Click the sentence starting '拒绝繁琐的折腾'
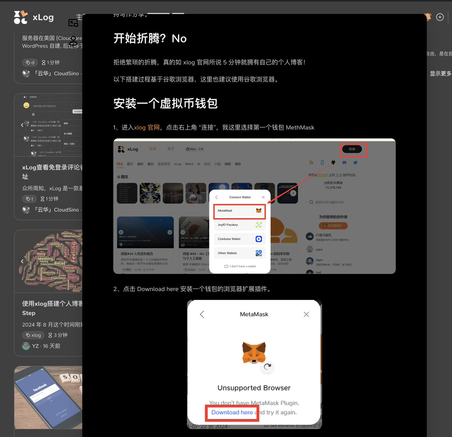The height and width of the screenshot is (437, 452). 209,62
